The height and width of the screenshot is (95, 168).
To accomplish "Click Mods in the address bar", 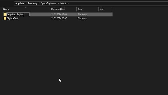I will point(63,3).
